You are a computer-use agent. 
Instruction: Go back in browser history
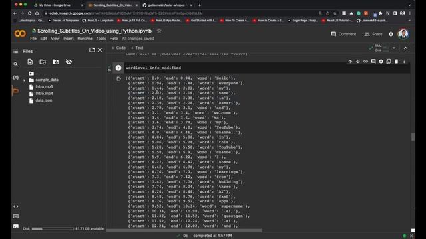[15, 13]
